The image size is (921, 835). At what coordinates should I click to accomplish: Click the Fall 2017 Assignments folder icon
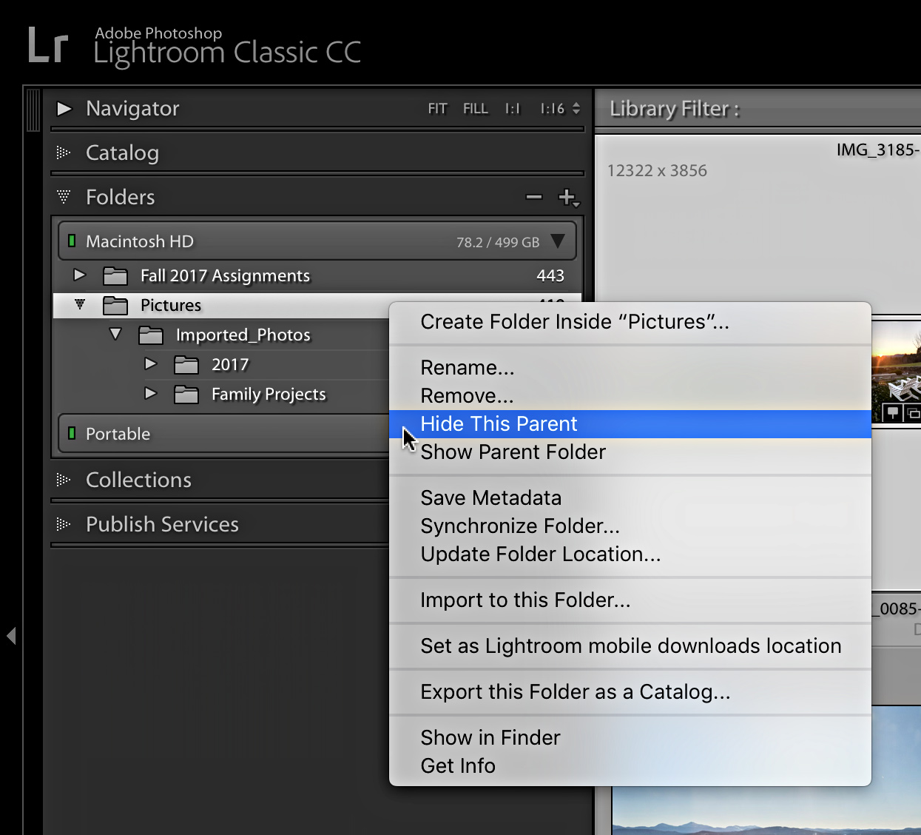pos(115,276)
